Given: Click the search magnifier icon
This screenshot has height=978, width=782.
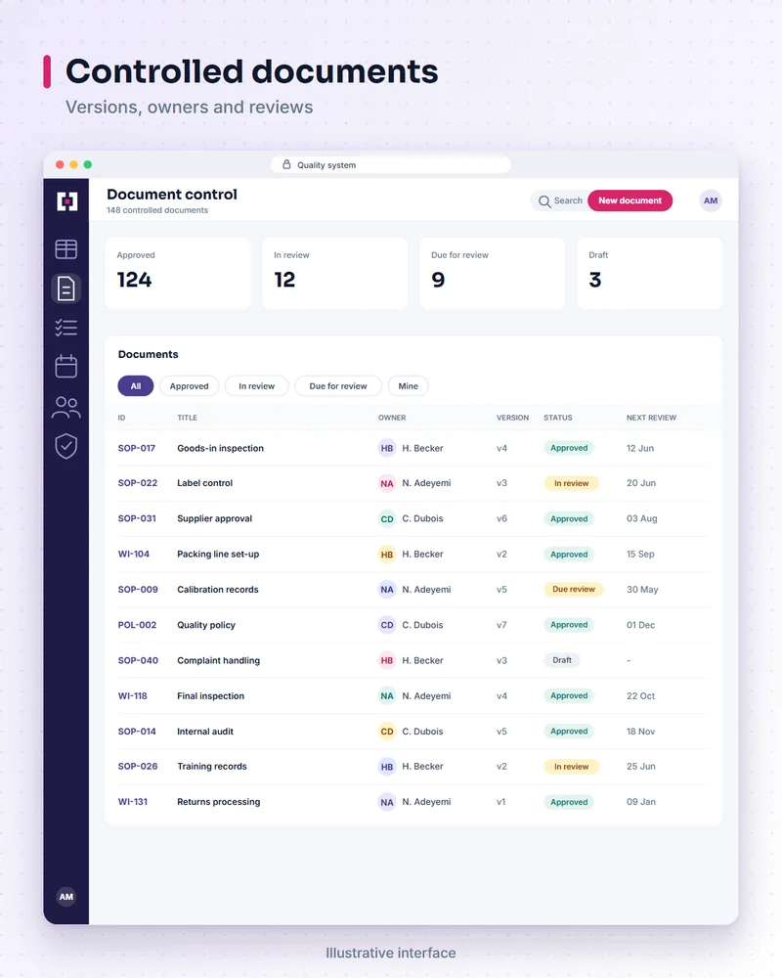Looking at the screenshot, I should (x=544, y=201).
